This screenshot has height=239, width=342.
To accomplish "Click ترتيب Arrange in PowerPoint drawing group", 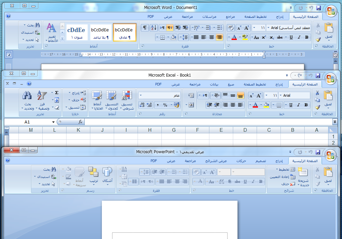I will point(94,177).
